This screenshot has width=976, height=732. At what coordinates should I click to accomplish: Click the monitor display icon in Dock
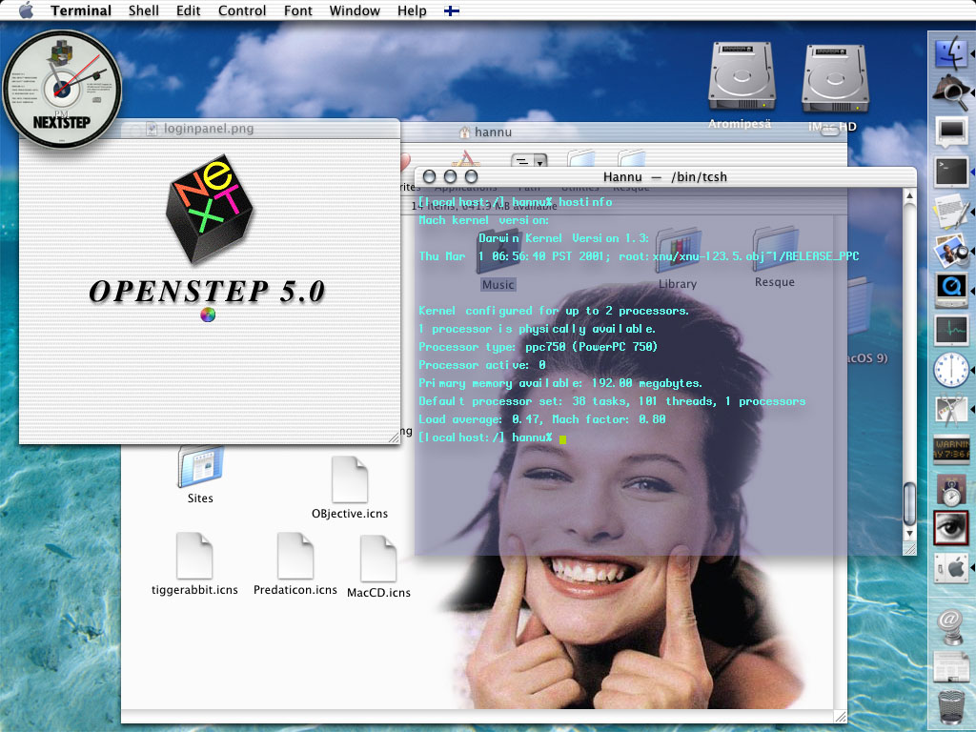[951, 132]
